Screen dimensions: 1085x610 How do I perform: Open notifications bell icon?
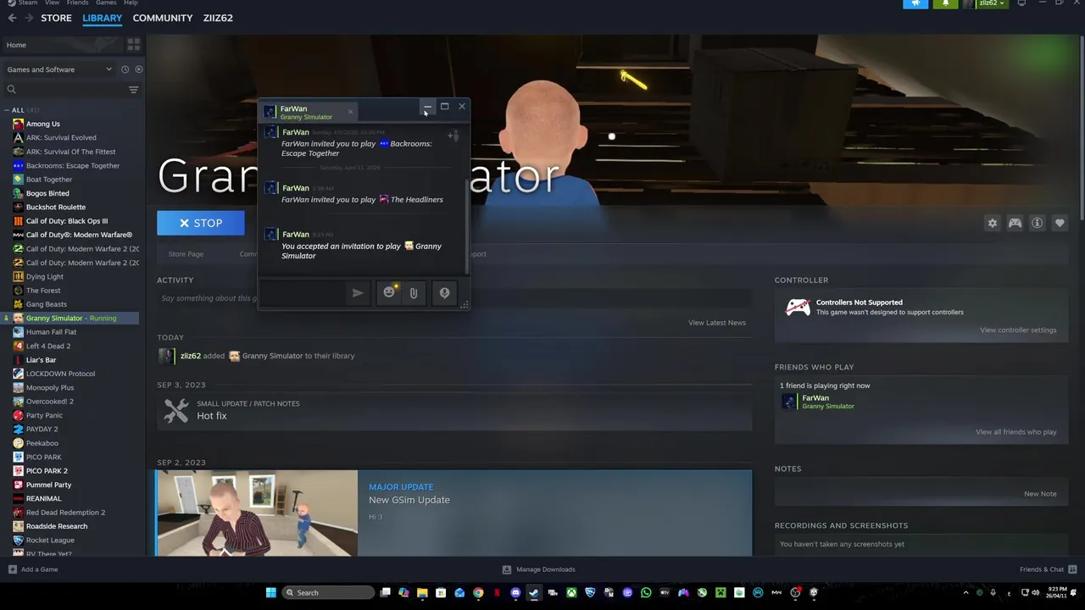[945, 3]
